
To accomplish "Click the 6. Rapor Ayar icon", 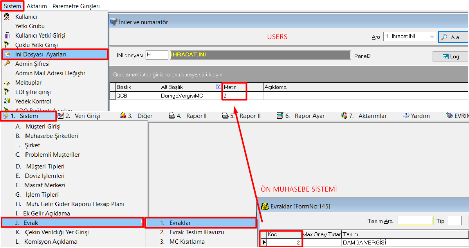I will click(280, 116).
